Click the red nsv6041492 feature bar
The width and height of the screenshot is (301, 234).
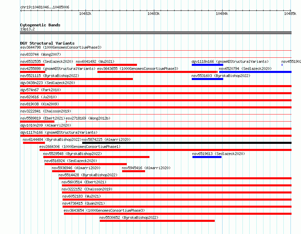point(107,65)
